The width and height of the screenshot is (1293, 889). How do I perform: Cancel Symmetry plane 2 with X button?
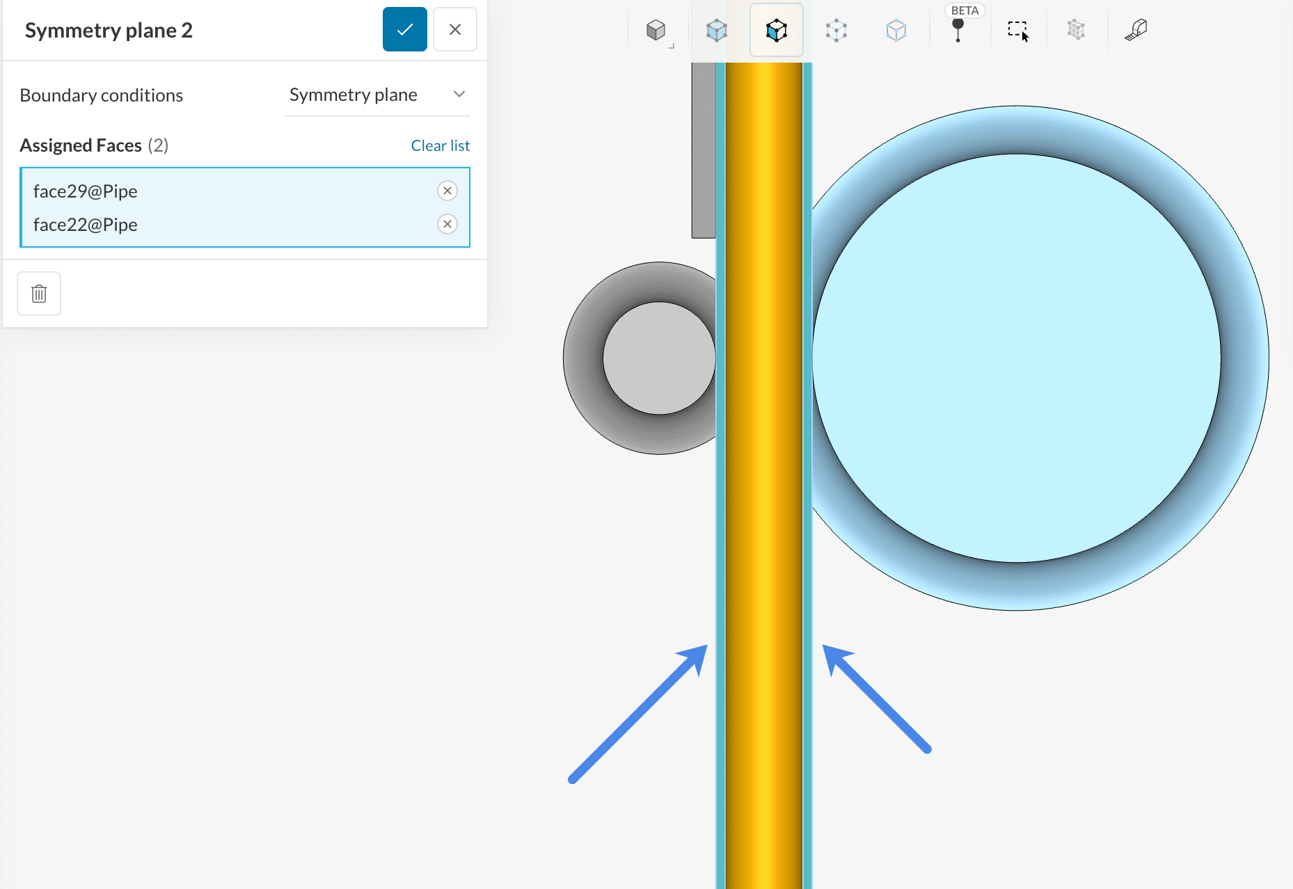pyautogui.click(x=454, y=29)
